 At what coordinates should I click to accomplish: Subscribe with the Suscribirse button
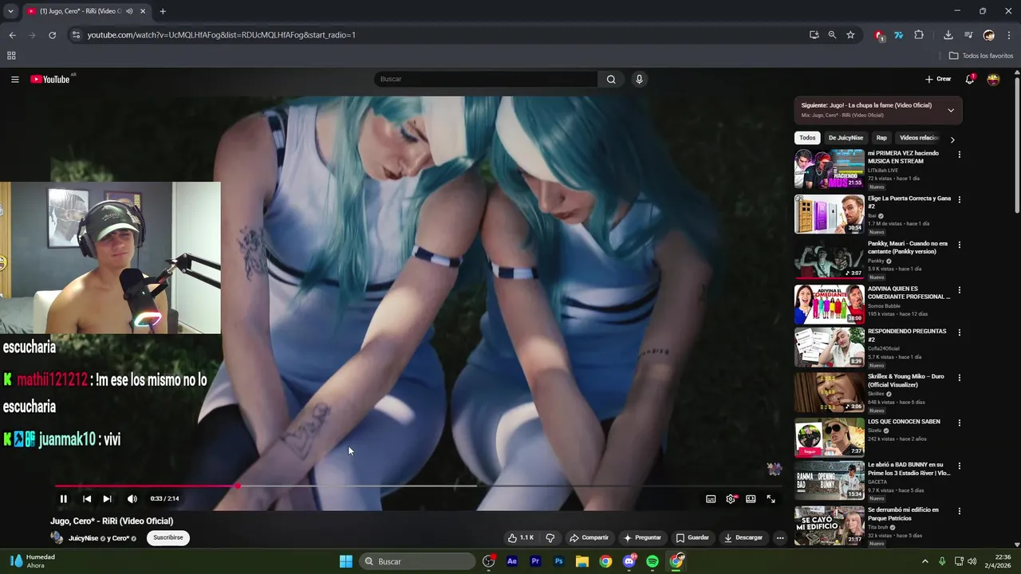168,537
